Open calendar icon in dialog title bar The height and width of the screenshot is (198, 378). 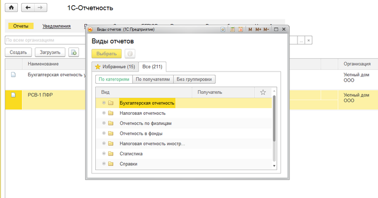click(x=241, y=29)
